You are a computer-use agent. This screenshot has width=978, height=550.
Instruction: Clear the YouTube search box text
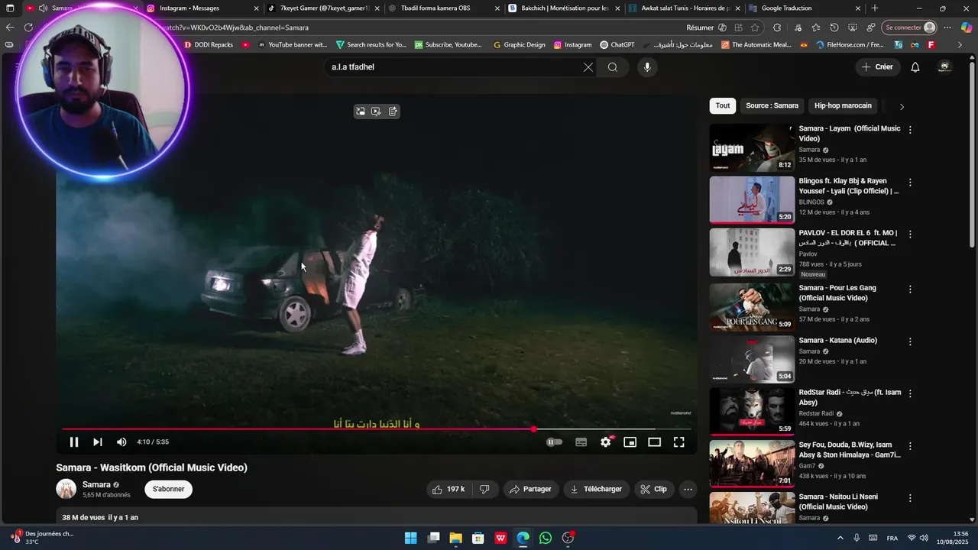coord(588,67)
